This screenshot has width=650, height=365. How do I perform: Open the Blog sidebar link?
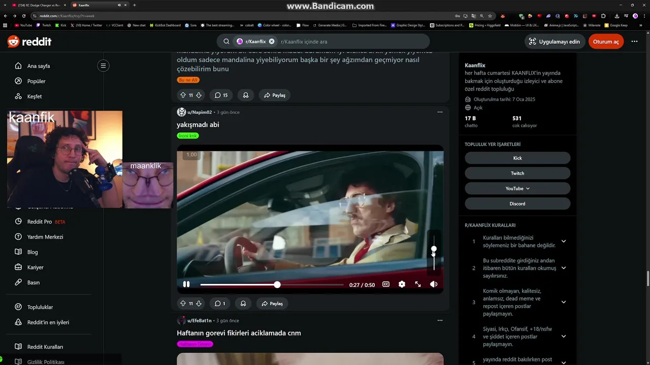click(32, 252)
